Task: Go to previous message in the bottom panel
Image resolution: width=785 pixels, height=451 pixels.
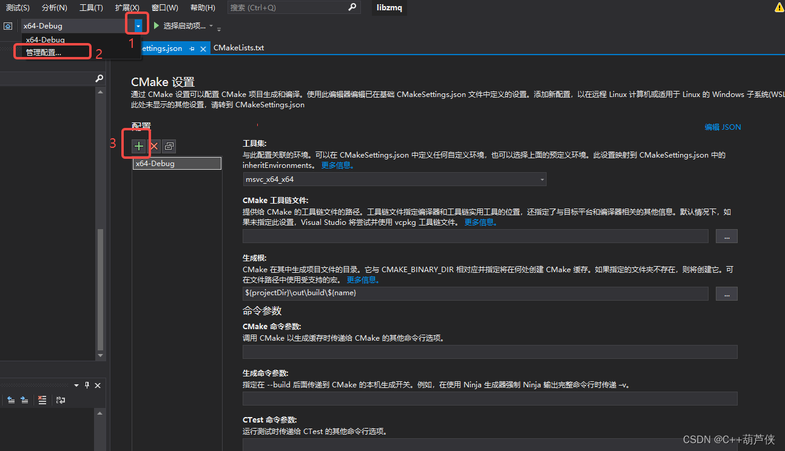Action: (11, 400)
